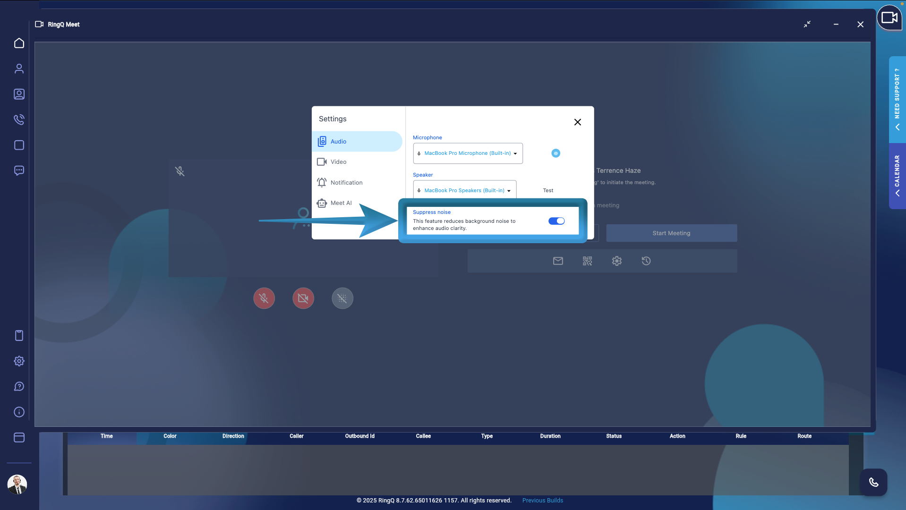Open the Notification settings tab
The image size is (906, 510).
(346, 183)
